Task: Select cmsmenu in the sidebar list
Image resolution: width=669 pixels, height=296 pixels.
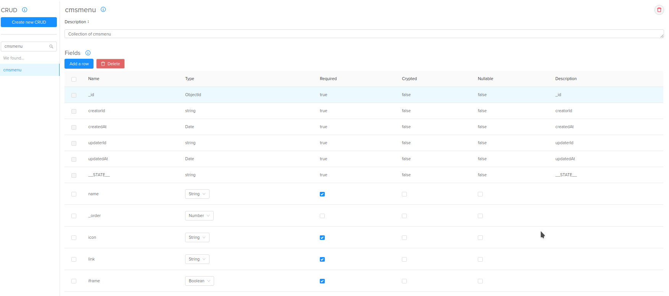Action: coord(13,70)
